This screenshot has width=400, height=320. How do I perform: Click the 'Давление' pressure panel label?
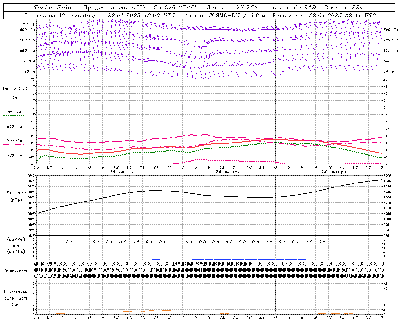(16, 193)
